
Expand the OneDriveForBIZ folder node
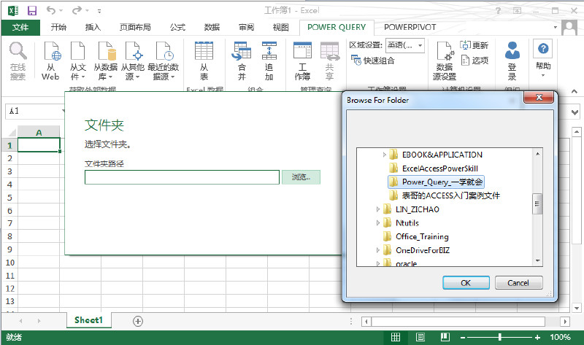pyautogui.click(x=378, y=250)
